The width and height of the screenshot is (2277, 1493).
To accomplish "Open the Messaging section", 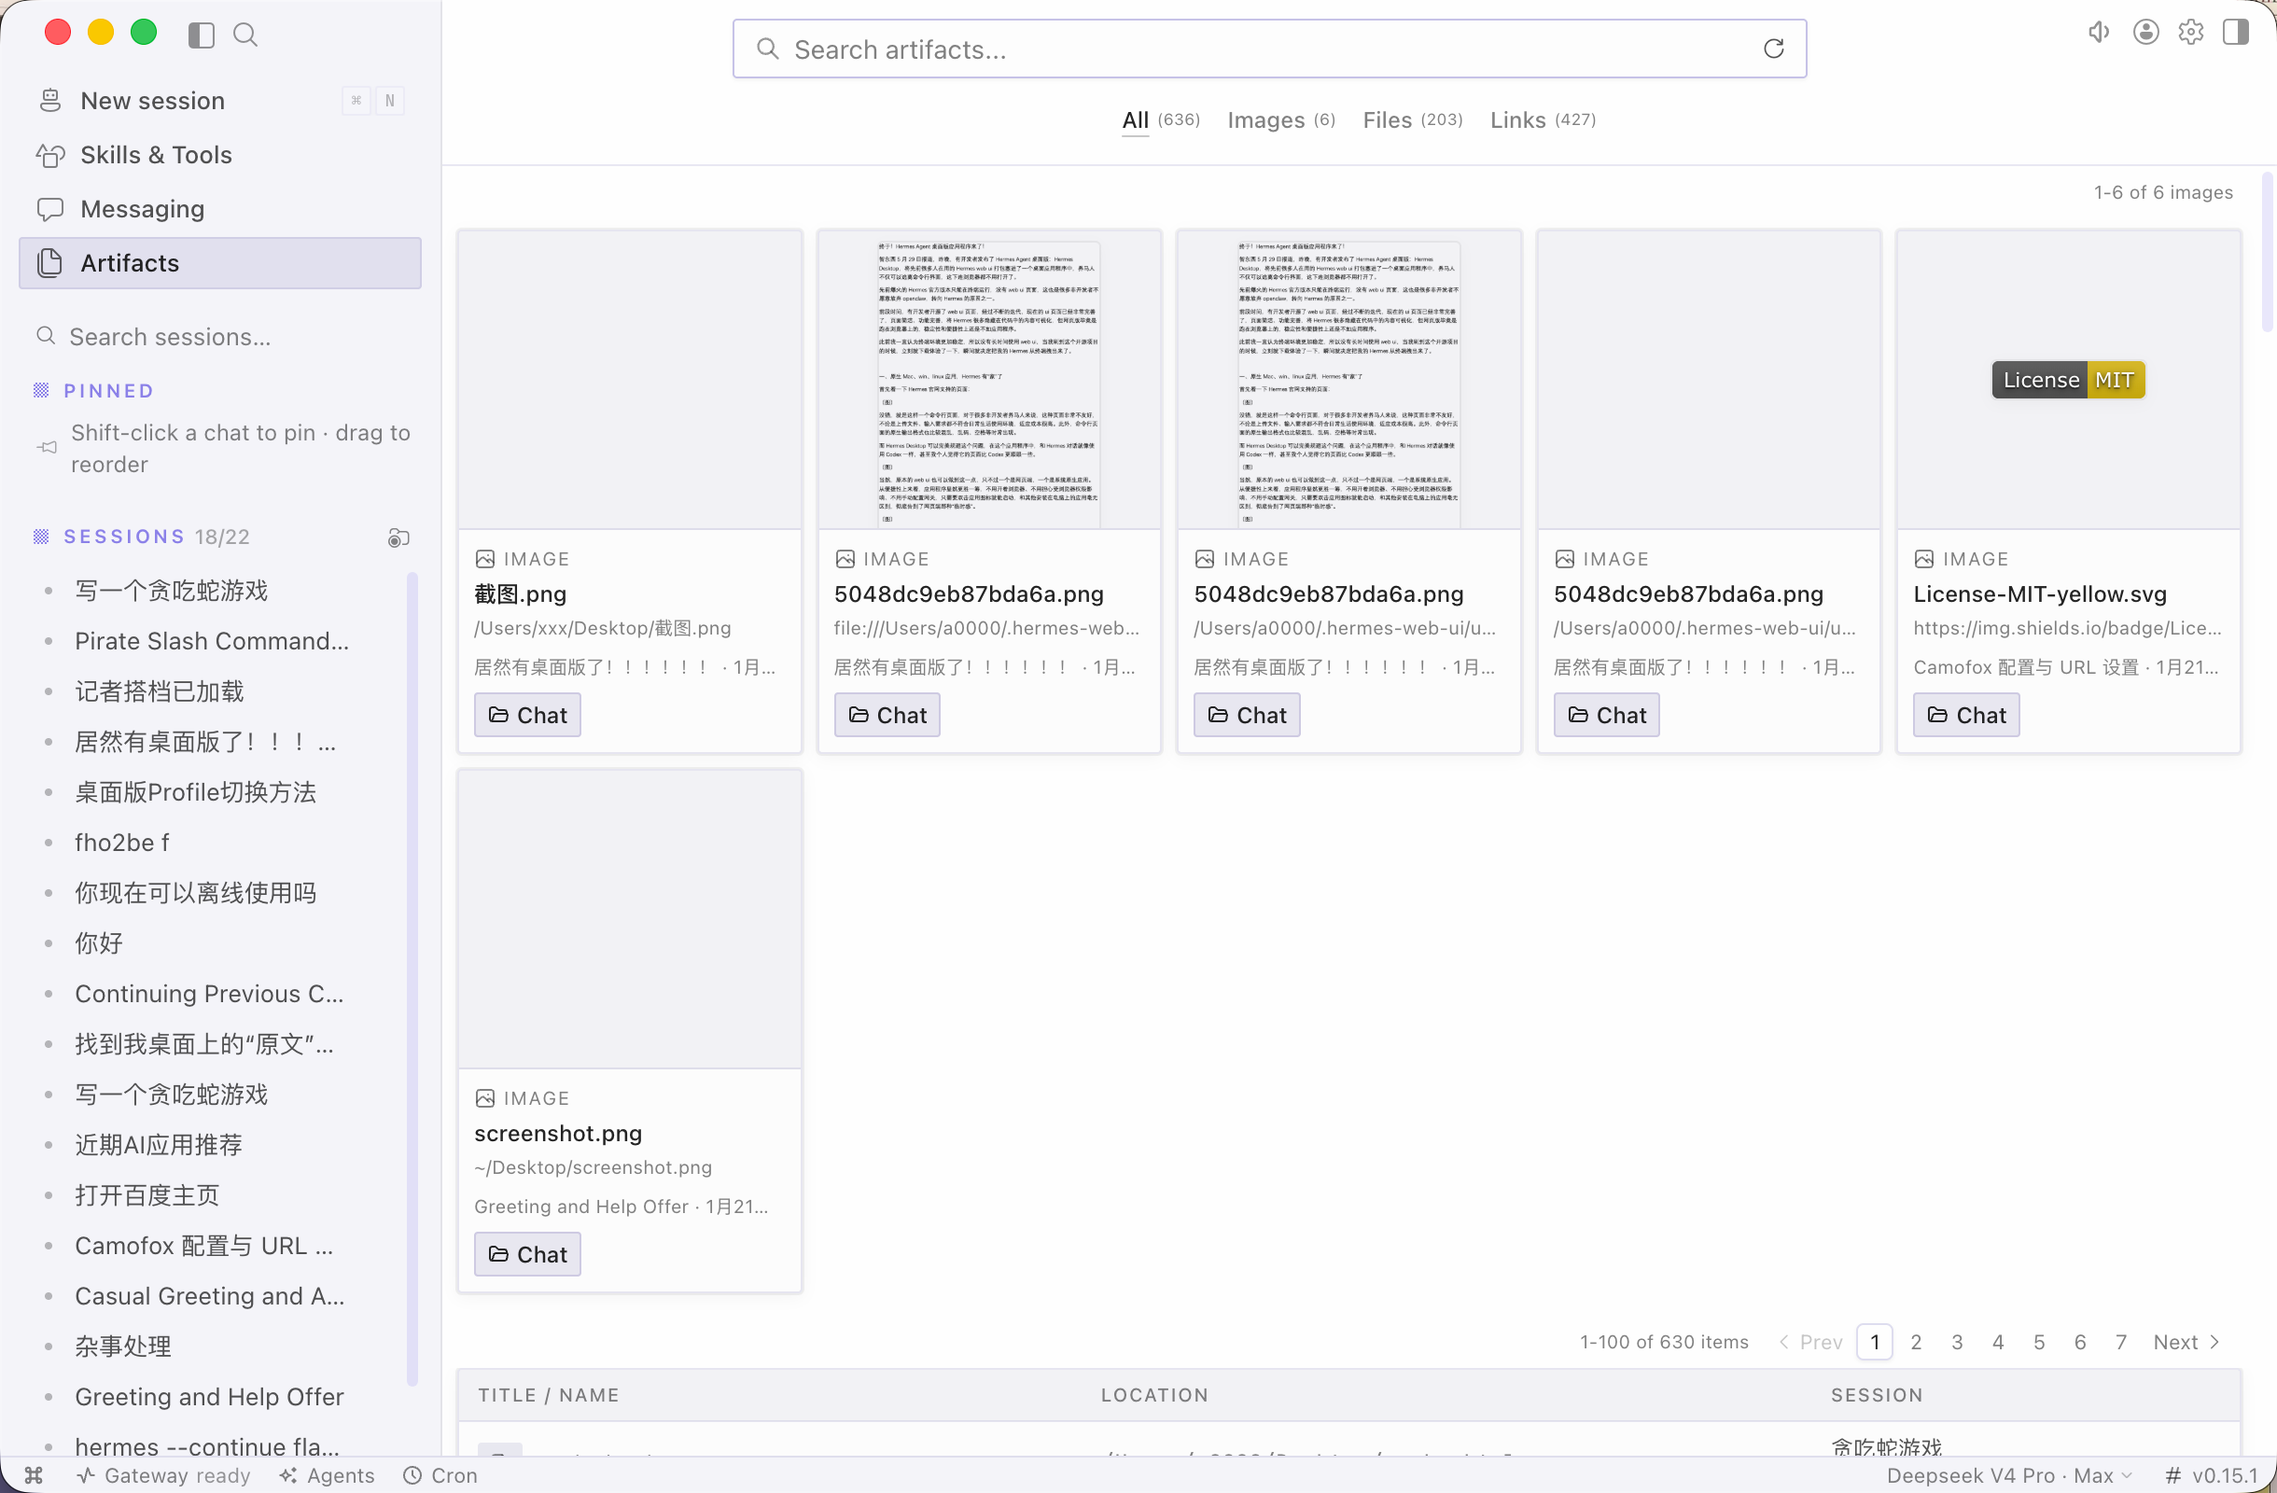I will click(x=220, y=208).
